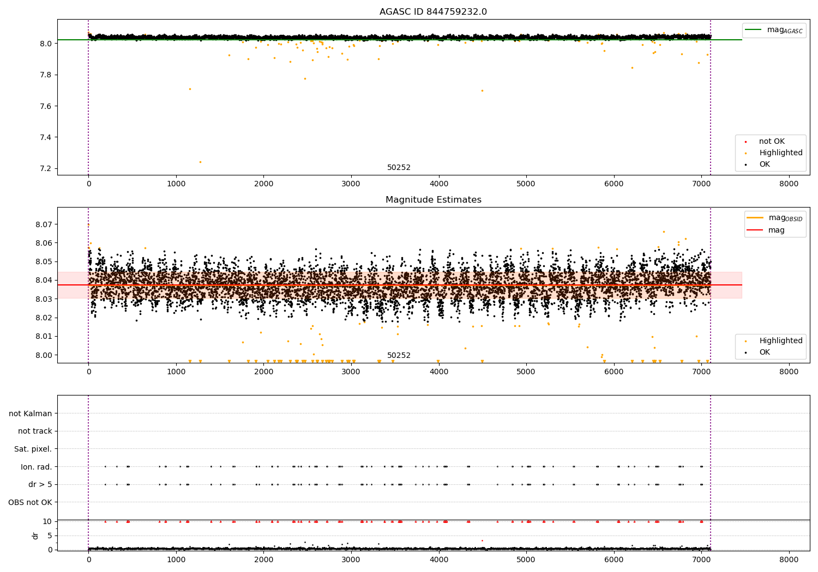Click y-axis tick '8.00' in middle panel
This screenshot has width=818, height=572.
pos(44,355)
